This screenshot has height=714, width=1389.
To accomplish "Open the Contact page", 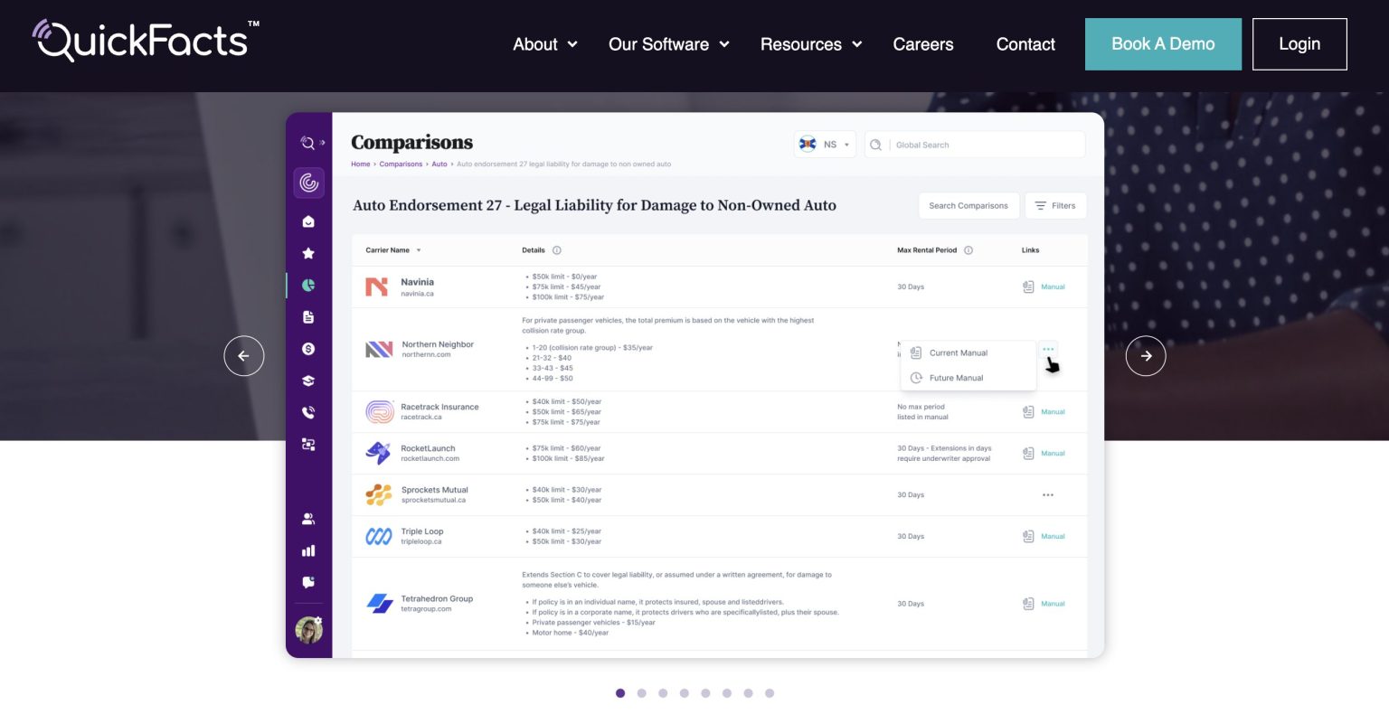I will tap(1025, 44).
